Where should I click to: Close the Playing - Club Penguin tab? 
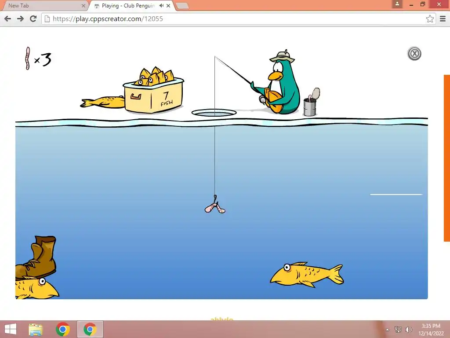[x=168, y=5]
